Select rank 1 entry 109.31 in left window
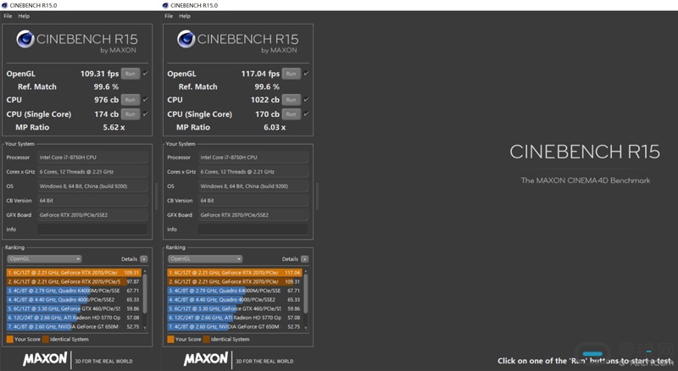 [x=74, y=273]
